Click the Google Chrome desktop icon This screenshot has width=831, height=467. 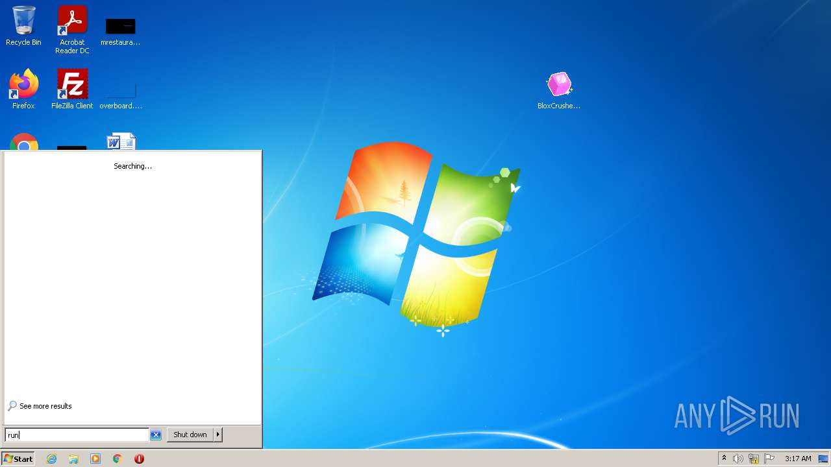point(24,141)
